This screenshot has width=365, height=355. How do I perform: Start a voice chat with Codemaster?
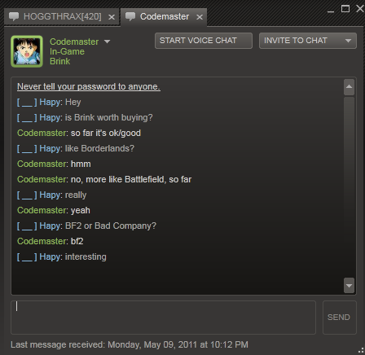pos(204,41)
